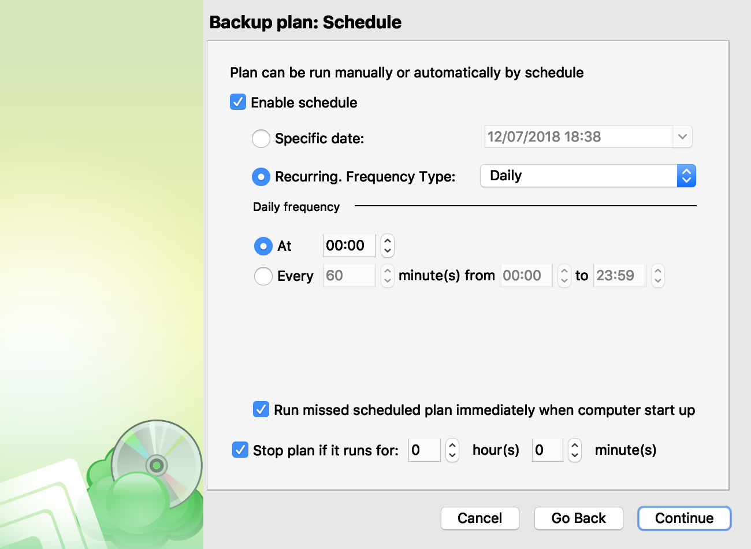Increase the 60 minute interval value
The width and height of the screenshot is (751, 549).
[x=386, y=272]
